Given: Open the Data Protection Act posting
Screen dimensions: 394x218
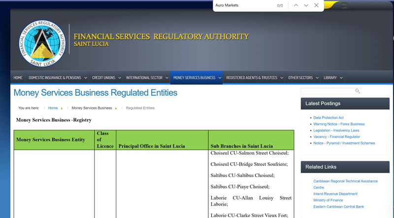Looking at the screenshot, I should tap(328, 117).
